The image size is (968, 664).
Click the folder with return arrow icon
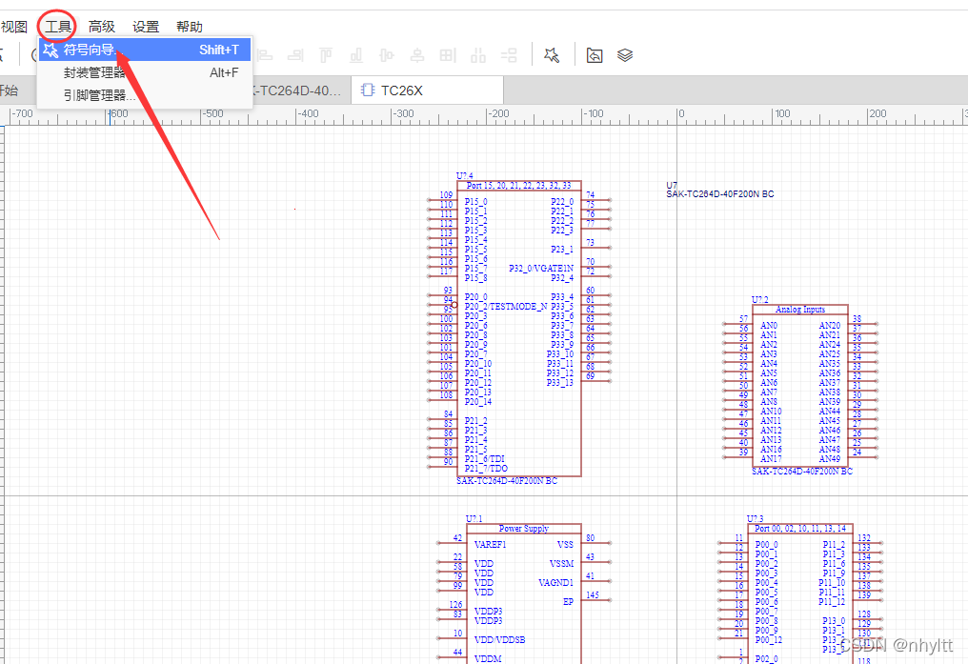(595, 55)
